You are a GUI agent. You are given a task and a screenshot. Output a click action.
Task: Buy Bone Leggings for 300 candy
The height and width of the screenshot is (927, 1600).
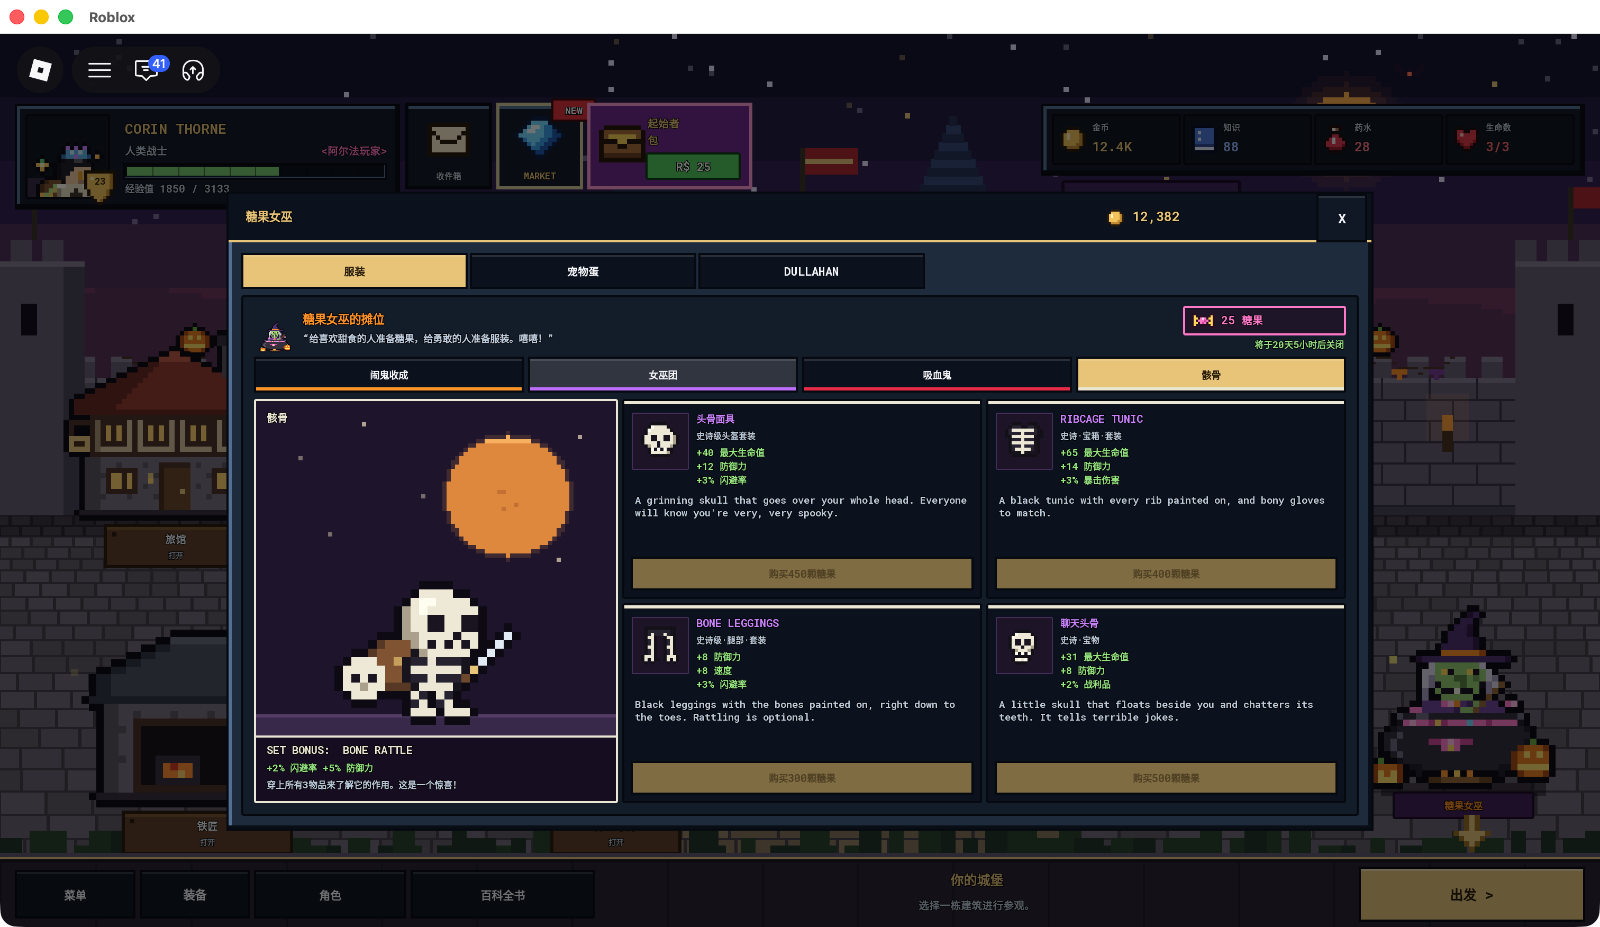802,778
